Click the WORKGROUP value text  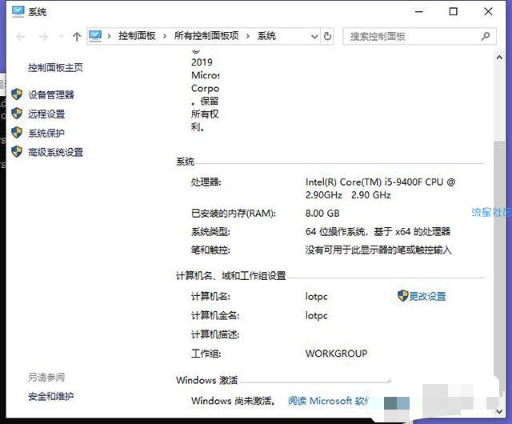336,354
